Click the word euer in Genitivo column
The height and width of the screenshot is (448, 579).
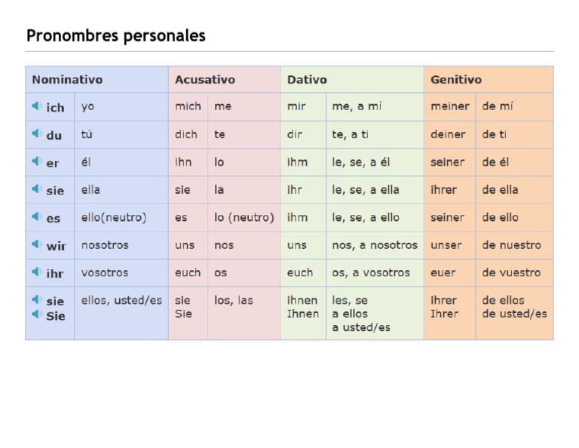(443, 272)
